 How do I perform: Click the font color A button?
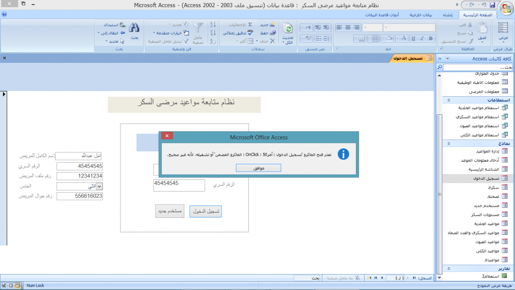[x=402, y=39]
